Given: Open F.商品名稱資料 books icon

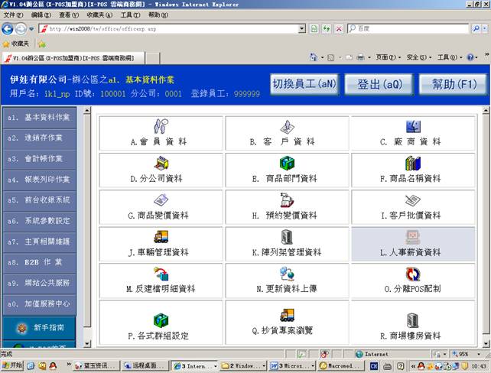Looking at the screenshot, I should [x=413, y=164].
